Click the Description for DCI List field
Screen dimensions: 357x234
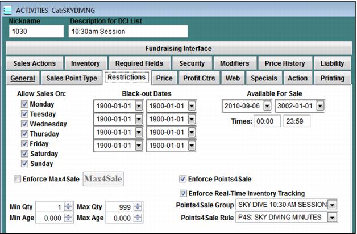point(128,31)
